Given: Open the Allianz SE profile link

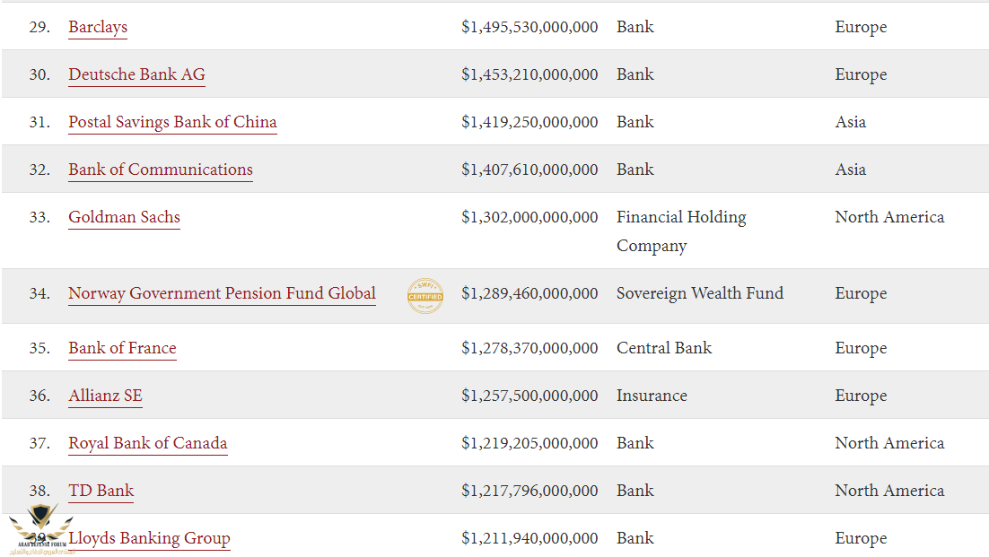Looking at the screenshot, I should 105,396.
